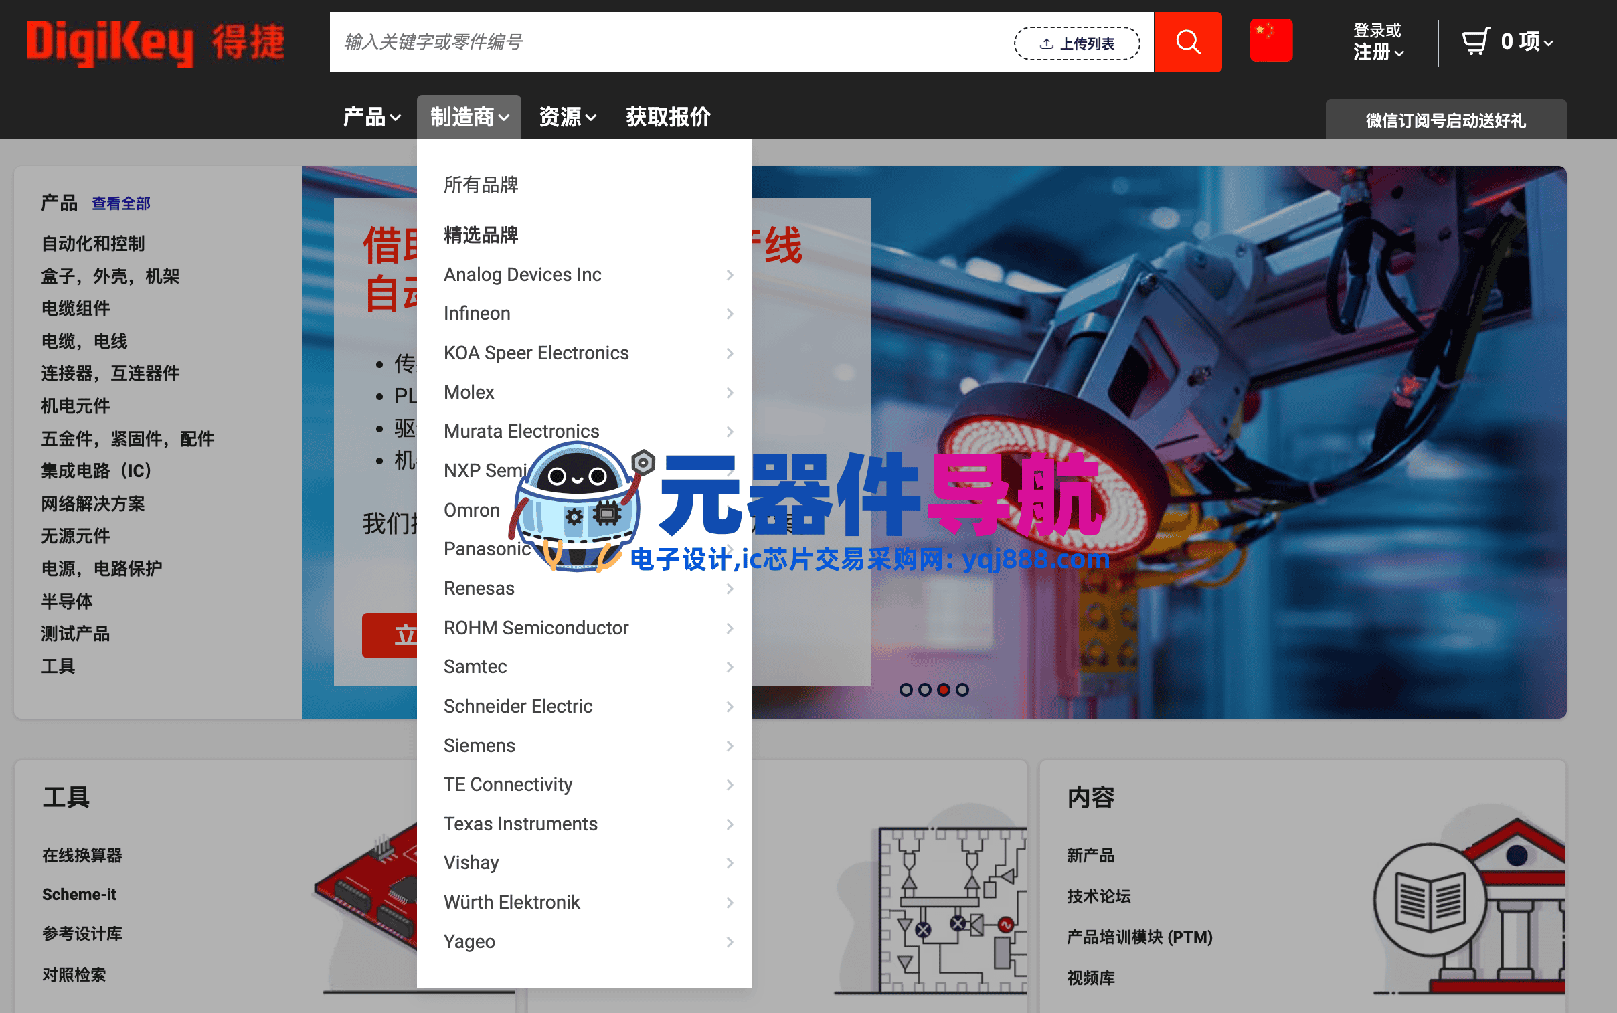Click the 获取报价 link
The width and height of the screenshot is (1617, 1013).
667,117
